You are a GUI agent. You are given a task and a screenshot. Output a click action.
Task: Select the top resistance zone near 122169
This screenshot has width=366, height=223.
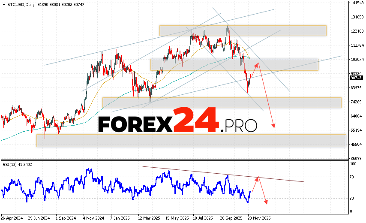coord(243,30)
